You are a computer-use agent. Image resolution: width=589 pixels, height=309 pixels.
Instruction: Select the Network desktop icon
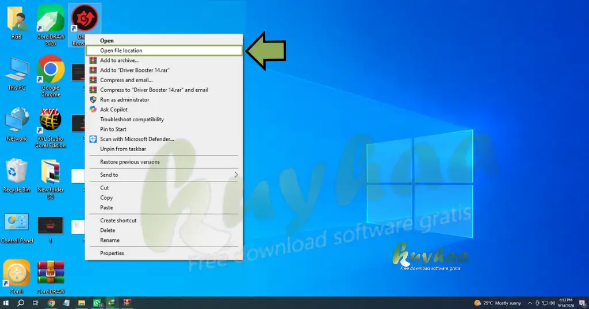coord(17,125)
